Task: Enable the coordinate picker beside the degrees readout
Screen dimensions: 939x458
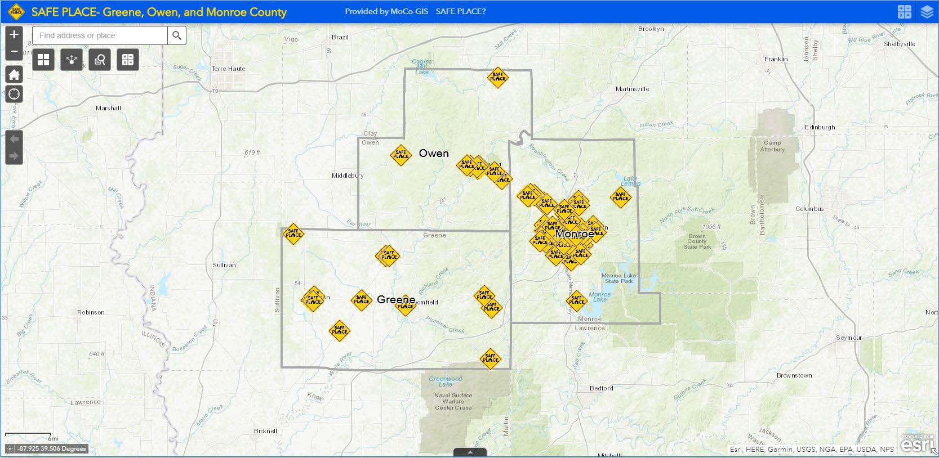Action: tap(10, 449)
